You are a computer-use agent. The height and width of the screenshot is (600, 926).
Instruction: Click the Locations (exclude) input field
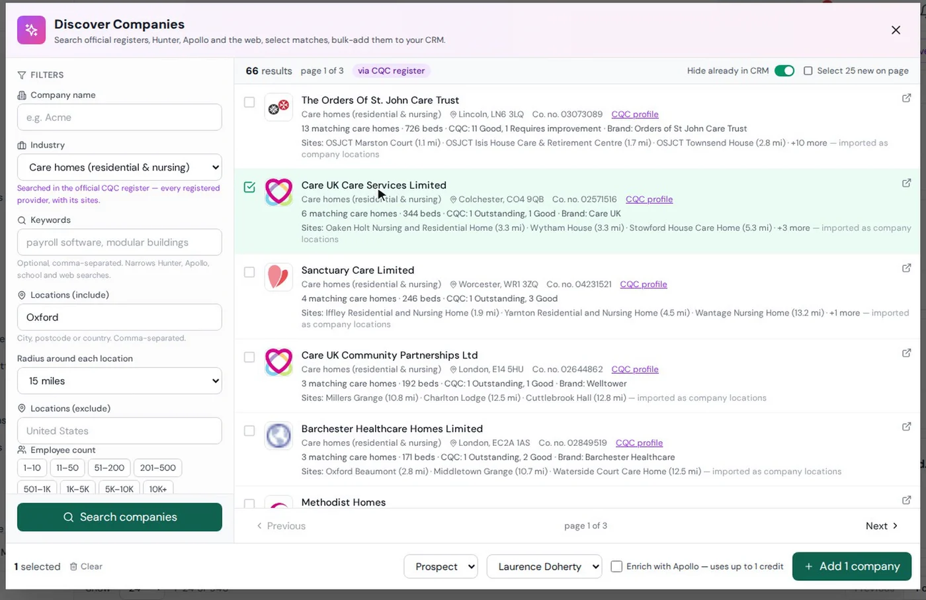[120, 431]
